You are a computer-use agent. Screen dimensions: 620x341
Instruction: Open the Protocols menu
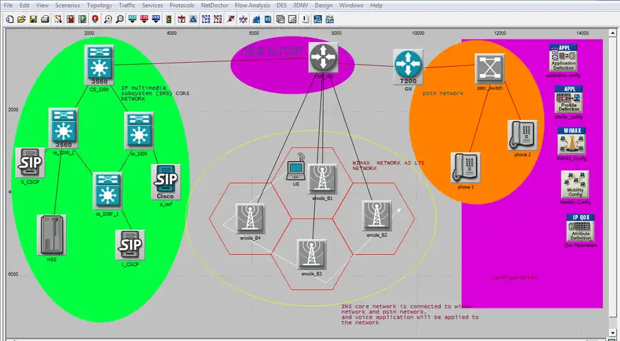pos(182,5)
